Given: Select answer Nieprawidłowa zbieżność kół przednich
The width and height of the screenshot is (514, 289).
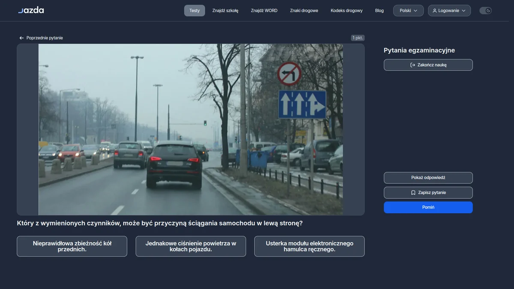Looking at the screenshot, I should click(x=72, y=246).
